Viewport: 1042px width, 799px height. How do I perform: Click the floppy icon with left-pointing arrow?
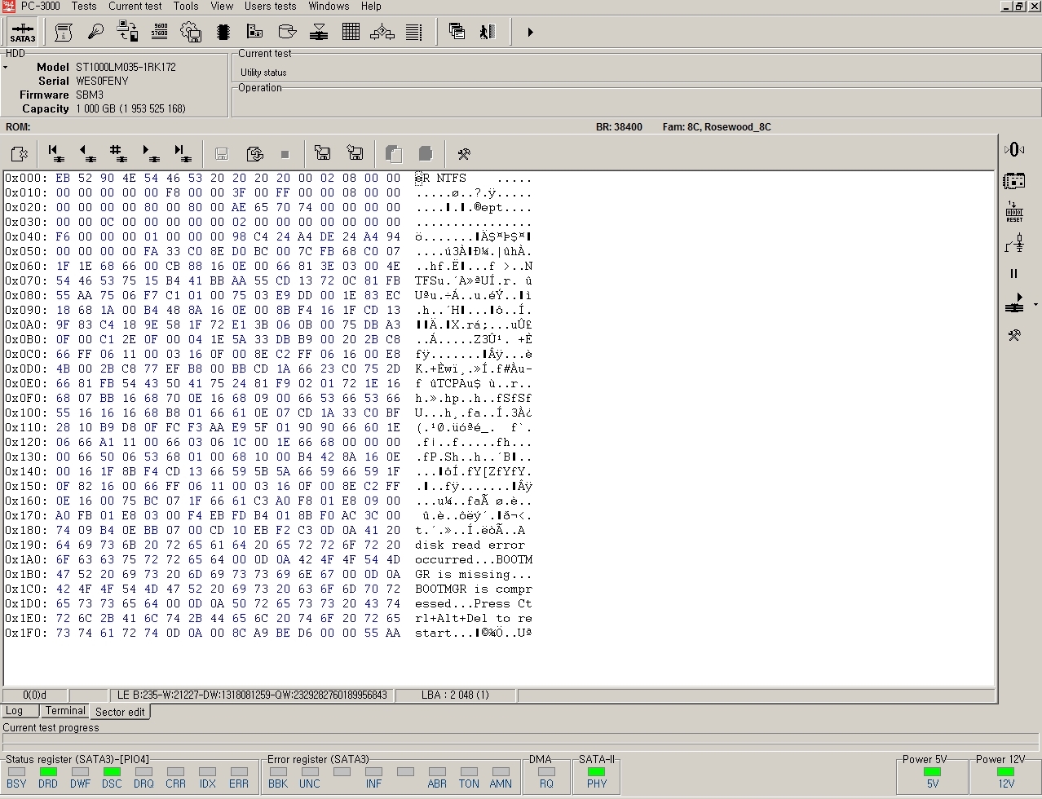click(355, 153)
